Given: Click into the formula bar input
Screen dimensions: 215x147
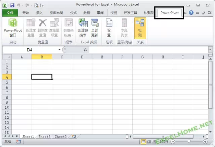Looking at the screenshot, I should click(149, 50).
